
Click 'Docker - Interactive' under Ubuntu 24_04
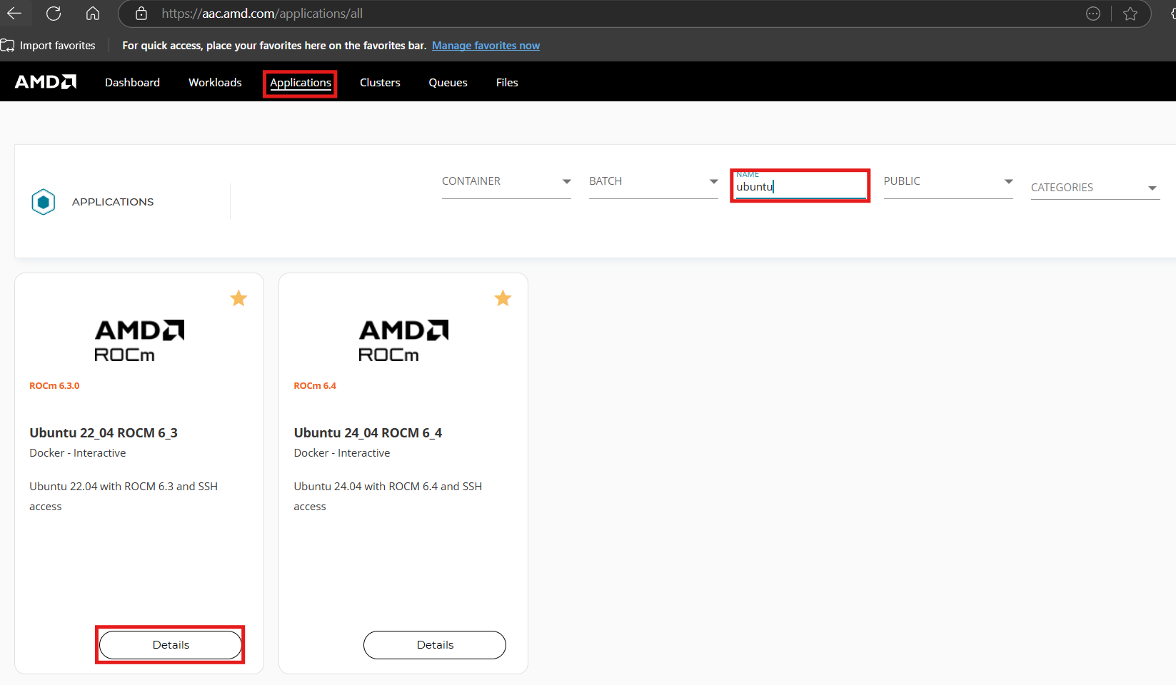point(342,453)
